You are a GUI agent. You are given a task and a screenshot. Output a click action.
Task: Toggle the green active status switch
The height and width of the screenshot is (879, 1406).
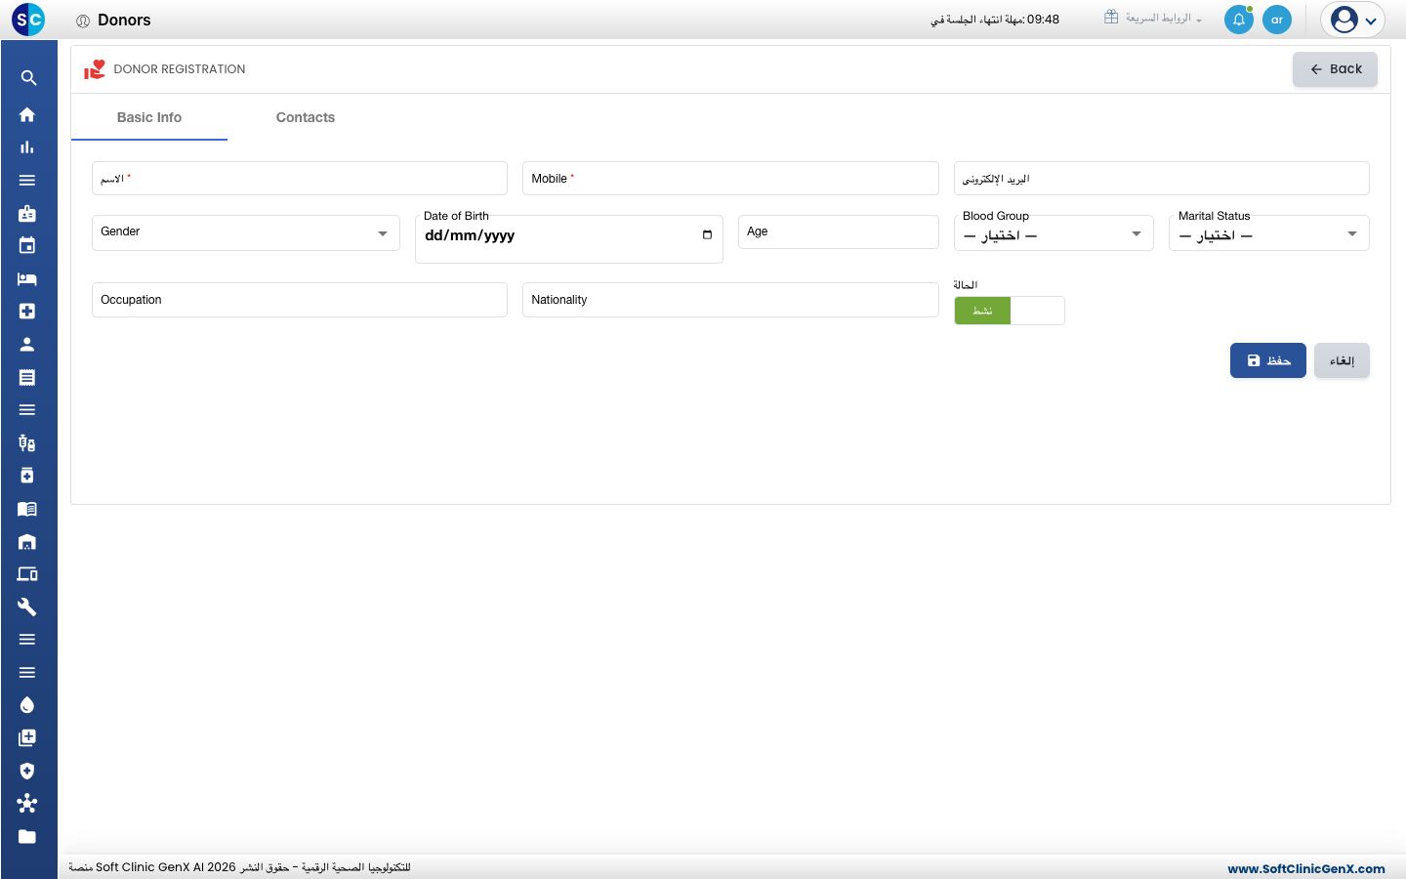coord(1010,311)
